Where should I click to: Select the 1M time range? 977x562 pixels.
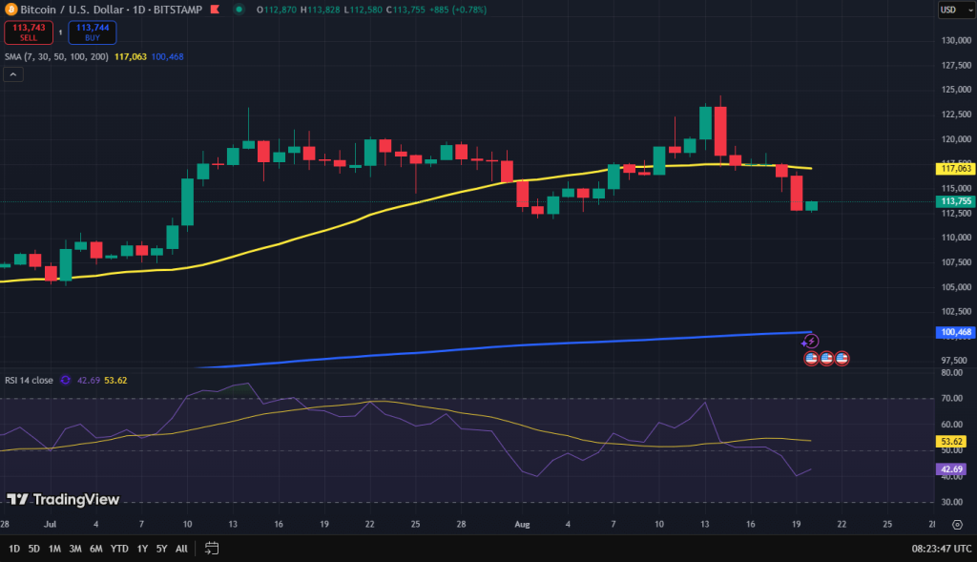(54, 549)
